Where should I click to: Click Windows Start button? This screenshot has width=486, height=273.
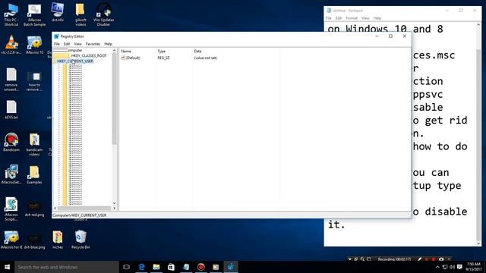7,267
